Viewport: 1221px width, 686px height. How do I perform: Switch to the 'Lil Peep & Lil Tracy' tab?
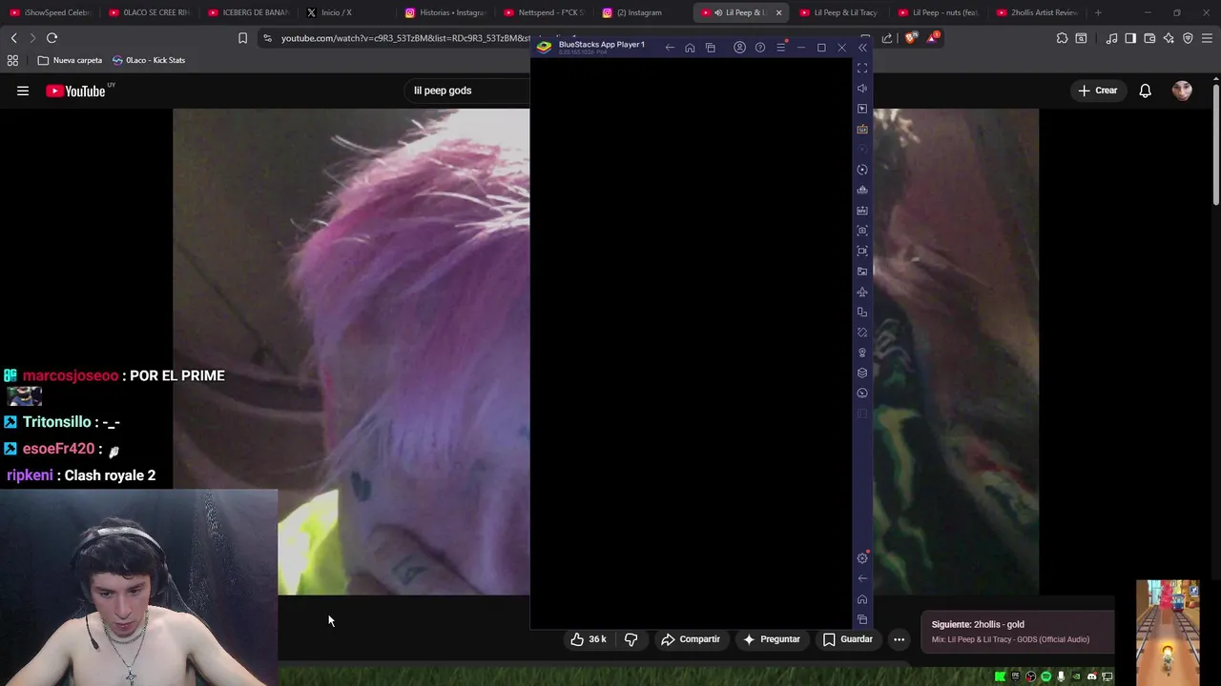pyautogui.click(x=839, y=12)
